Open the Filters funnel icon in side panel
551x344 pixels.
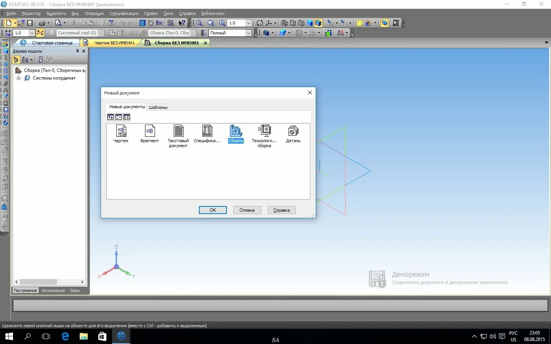(5, 96)
